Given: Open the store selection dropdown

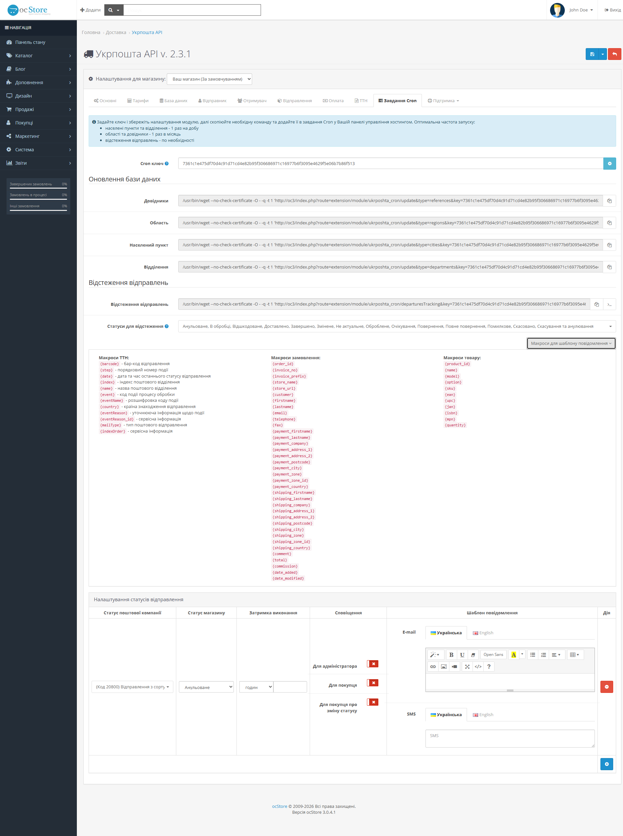Looking at the screenshot, I should point(209,79).
